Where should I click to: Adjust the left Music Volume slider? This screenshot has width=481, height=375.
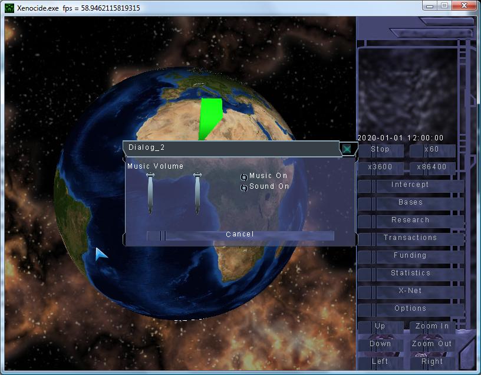coord(150,193)
